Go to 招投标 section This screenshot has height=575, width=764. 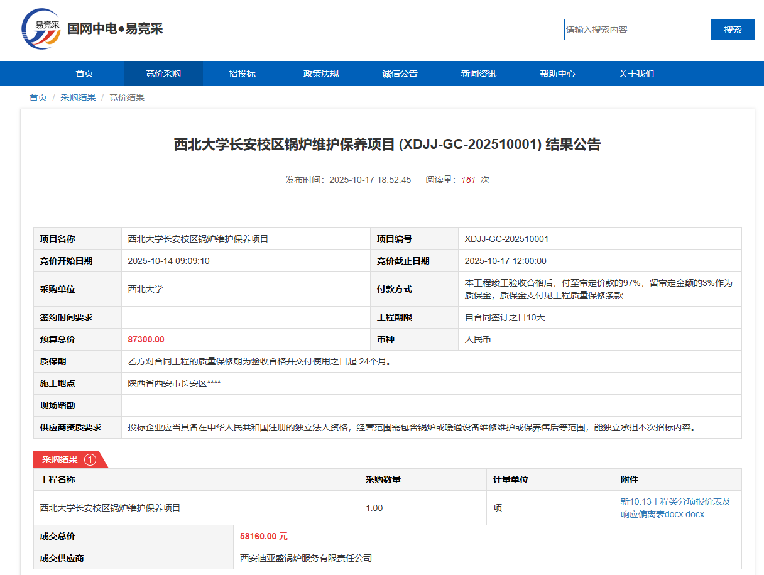pos(242,74)
